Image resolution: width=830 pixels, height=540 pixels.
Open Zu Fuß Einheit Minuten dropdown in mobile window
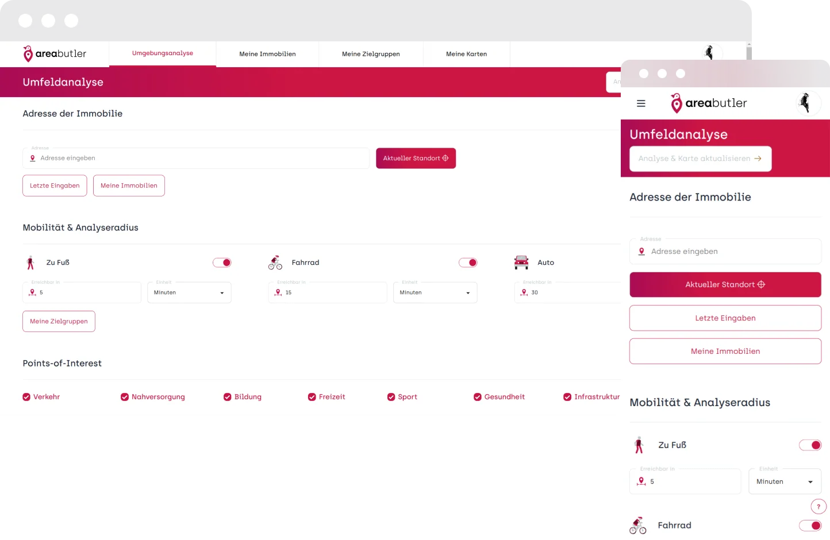click(785, 481)
